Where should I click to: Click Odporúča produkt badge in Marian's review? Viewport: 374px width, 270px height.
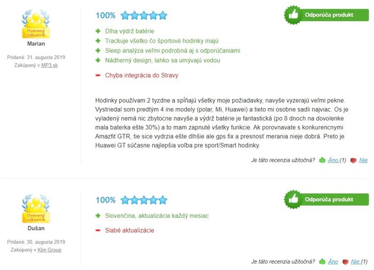pos(326,15)
